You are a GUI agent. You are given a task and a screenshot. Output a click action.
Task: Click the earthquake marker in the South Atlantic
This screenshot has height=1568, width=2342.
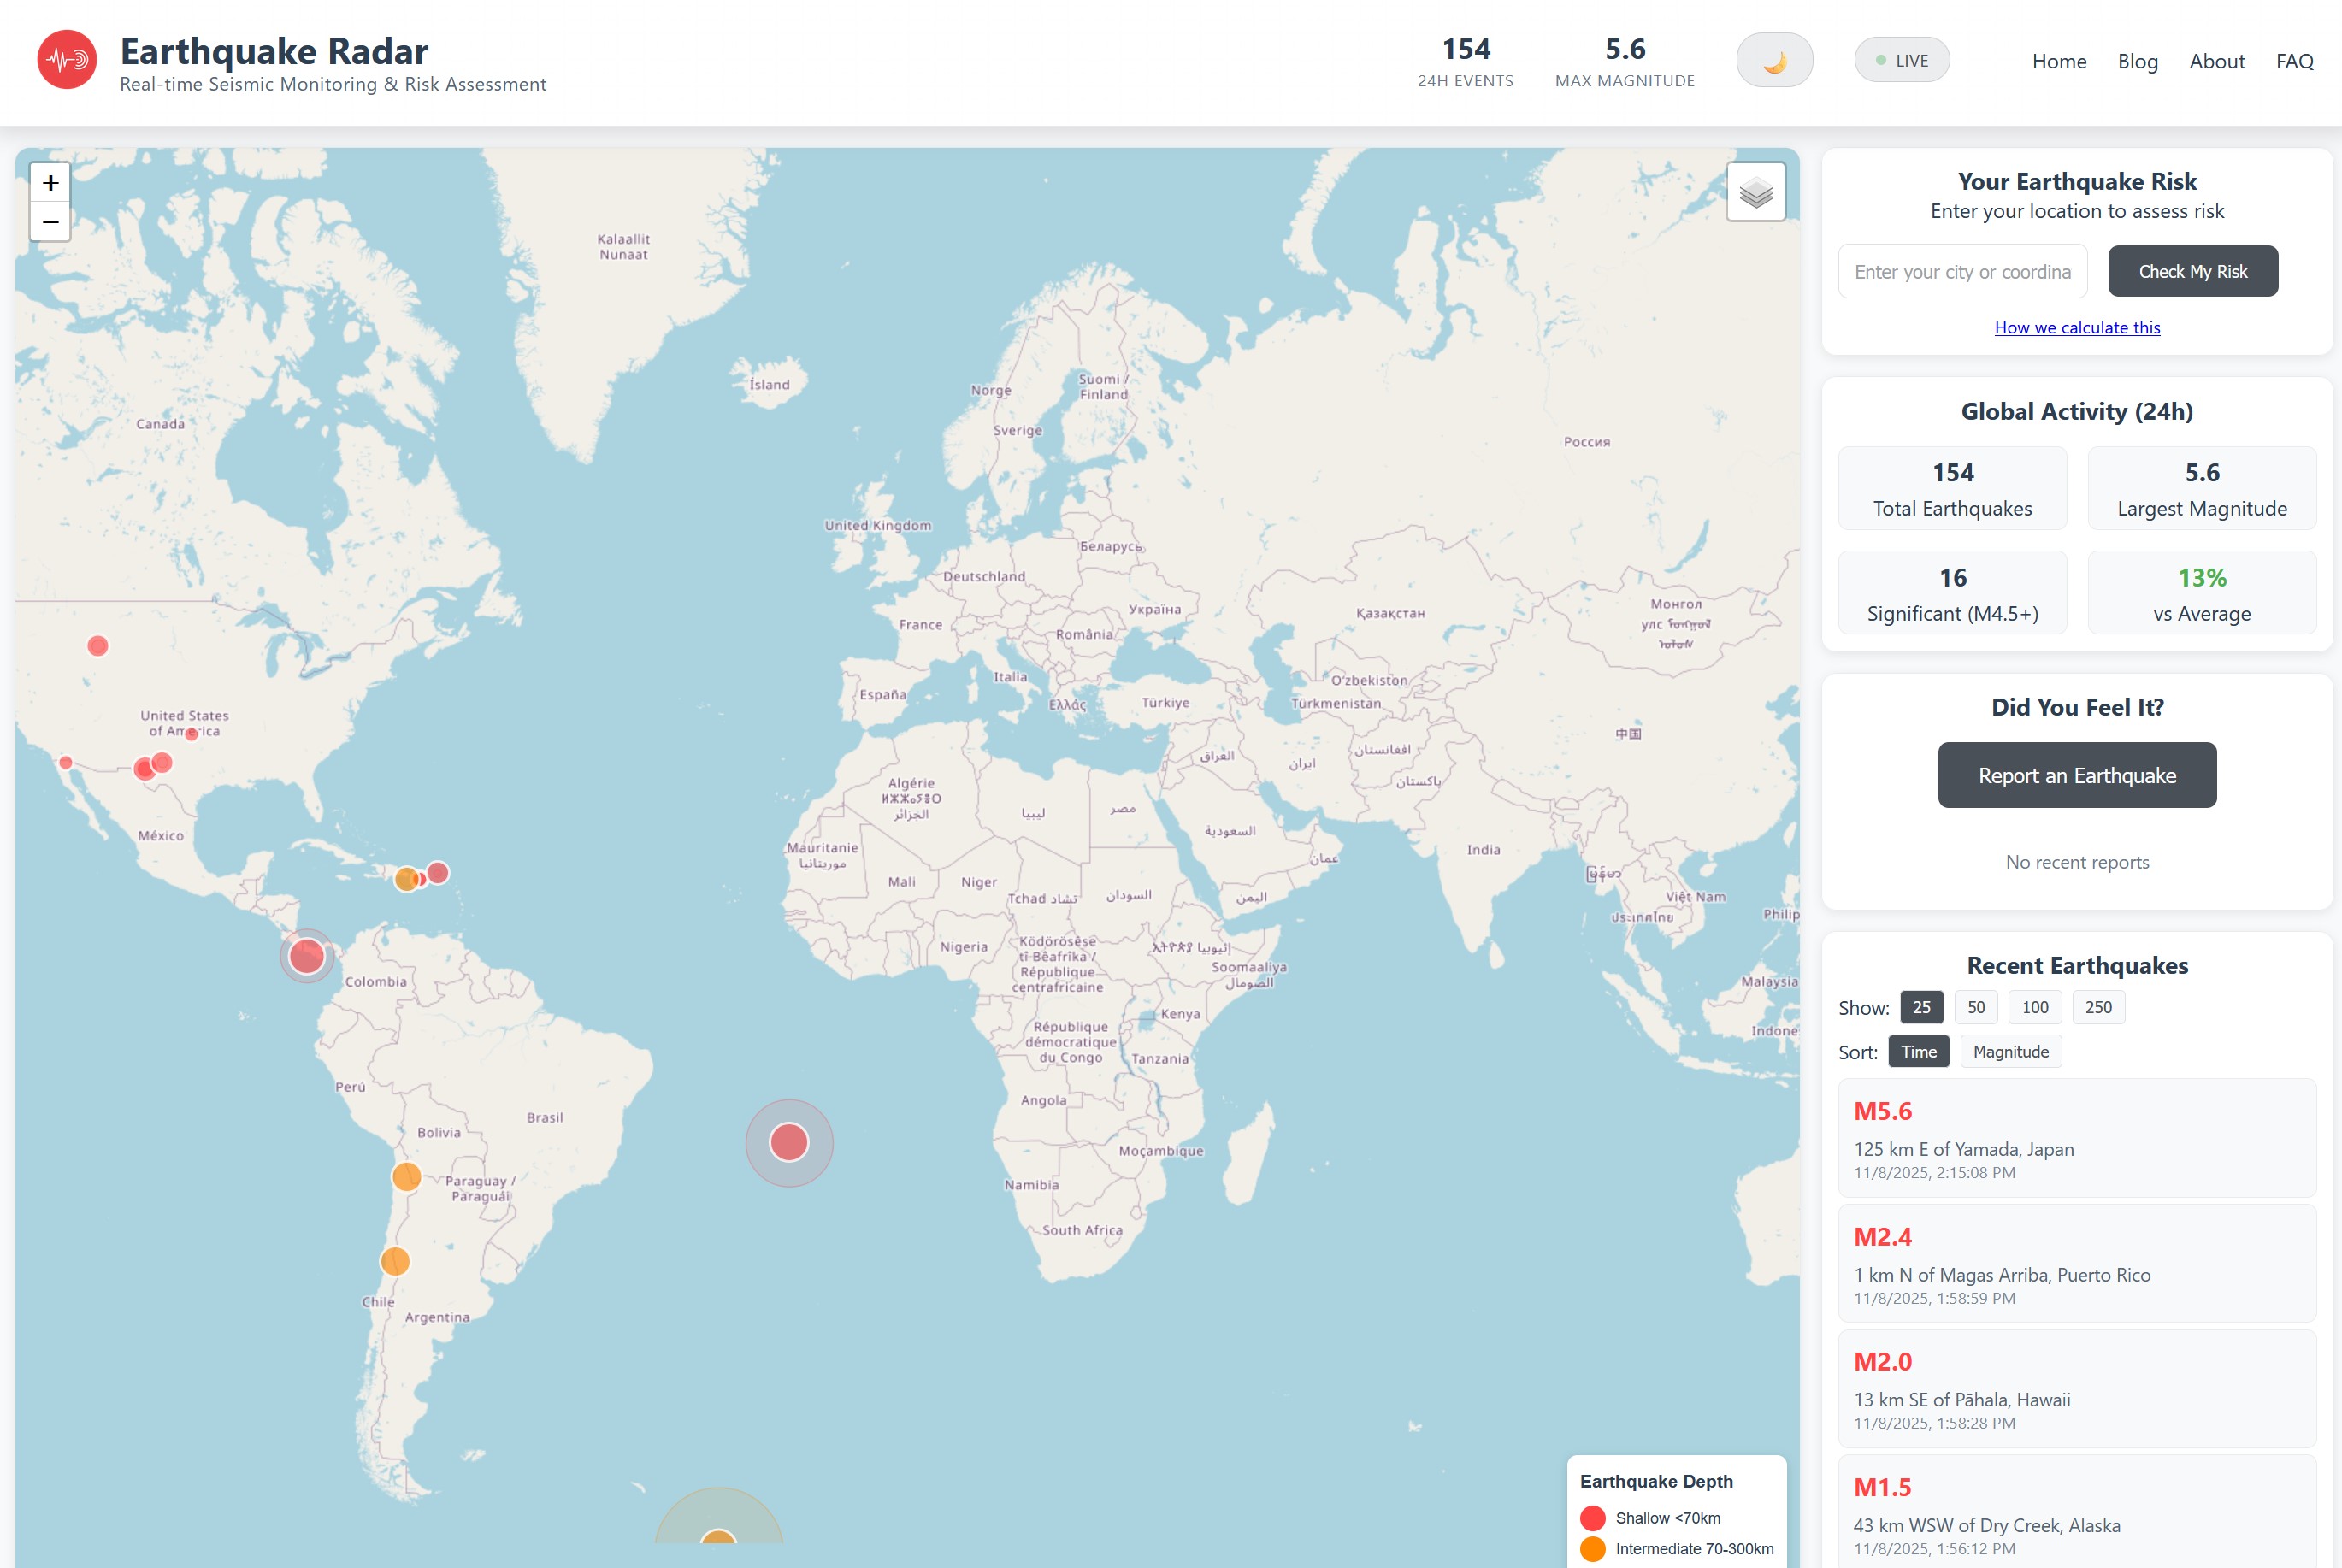click(x=789, y=1141)
